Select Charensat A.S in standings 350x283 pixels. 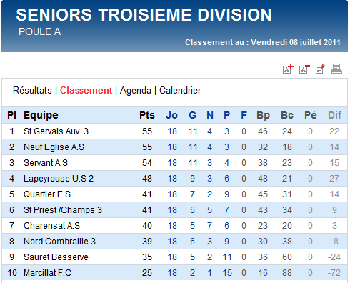click(51, 226)
